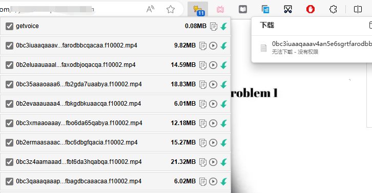The image size is (372, 193).
Task: Uncheck the 0bc3z4aamaaad mp4 checkbox
Action: 10,162
